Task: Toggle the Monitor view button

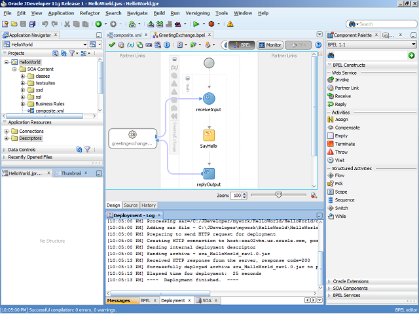Action: click(270, 44)
